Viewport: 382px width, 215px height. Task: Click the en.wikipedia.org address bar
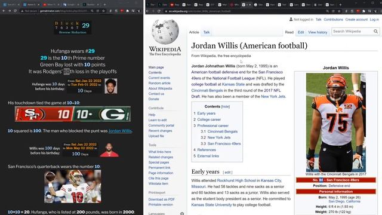(x=200, y=11)
